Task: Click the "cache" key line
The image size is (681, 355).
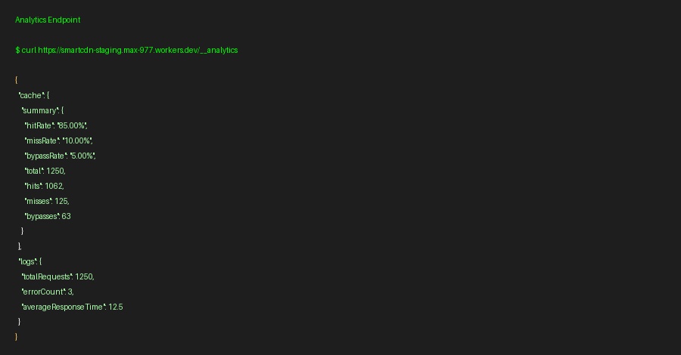Action: click(34, 95)
